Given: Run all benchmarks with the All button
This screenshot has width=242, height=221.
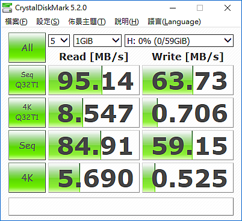Looking at the screenshot, I should click(x=27, y=48).
